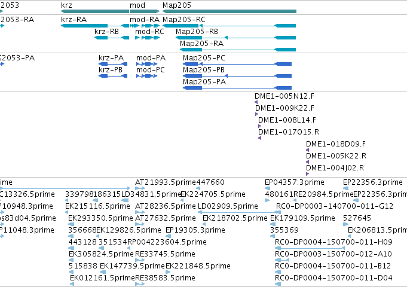Select mod-RC transcript label
This screenshot has width=407, height=287.
click(x=149, y=32)
